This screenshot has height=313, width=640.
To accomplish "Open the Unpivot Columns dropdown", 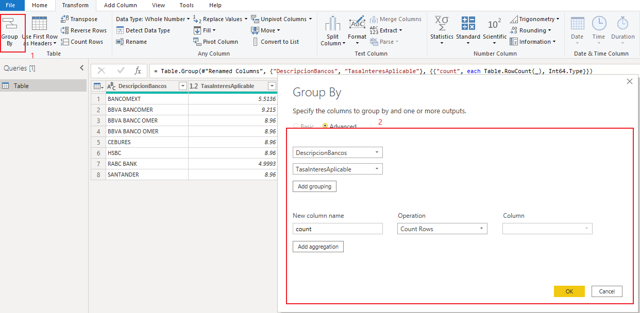I will (281, 19).
